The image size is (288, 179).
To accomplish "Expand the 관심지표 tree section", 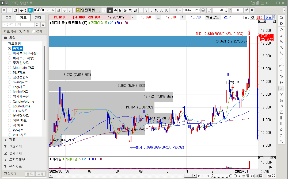I will pos(6,166).
